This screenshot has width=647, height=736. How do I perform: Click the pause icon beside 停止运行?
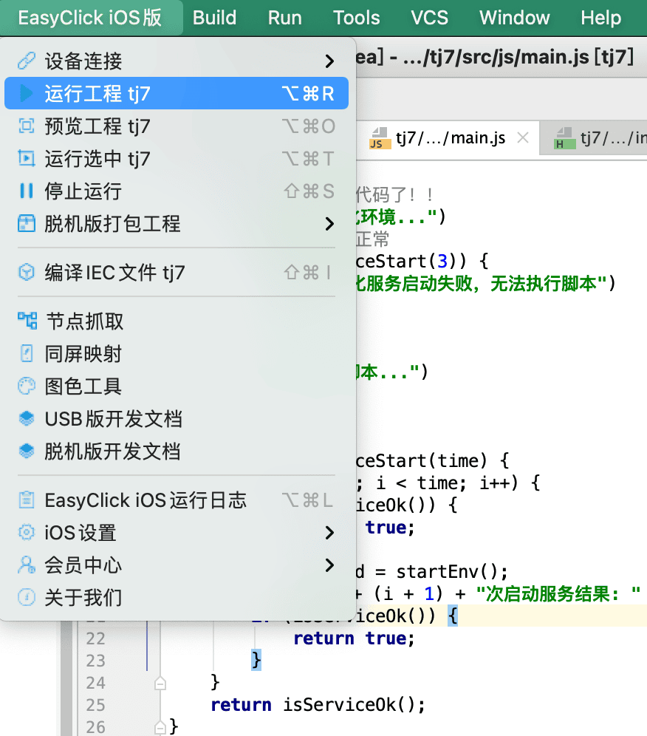coord(27,191)
